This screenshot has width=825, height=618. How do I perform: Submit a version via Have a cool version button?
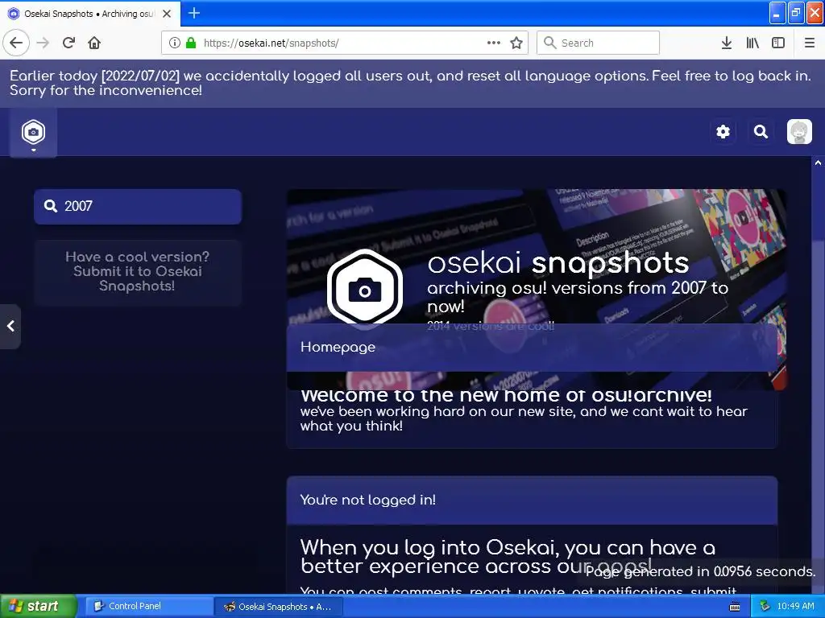(138, 272)
